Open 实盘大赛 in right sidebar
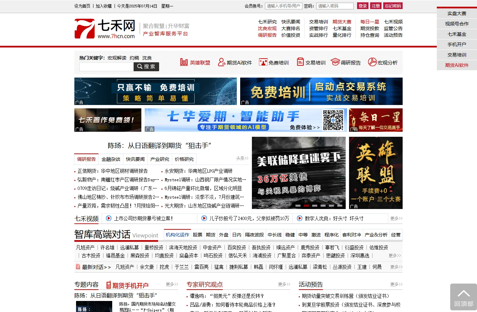This screenshot has width=477, height=312. (x=457, y=13)
